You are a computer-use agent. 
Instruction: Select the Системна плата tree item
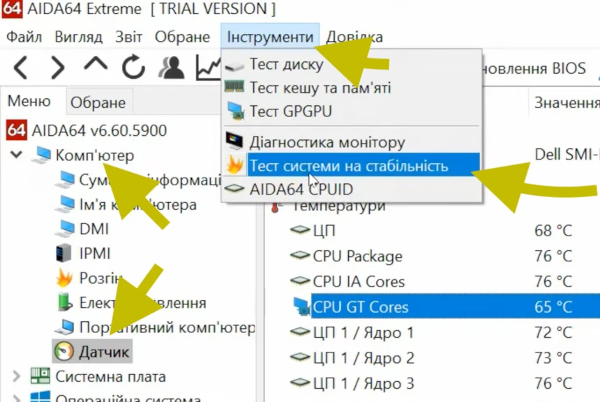[x=111, y=377]
